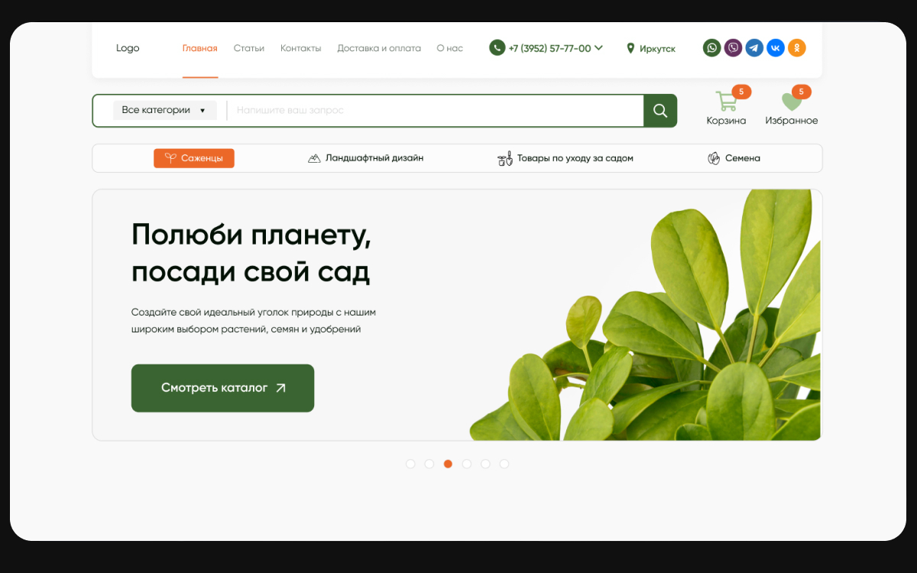Open the Ландшафтный дизайн category
Viewport: 917px width, 573px height.
(x=365, y=158)
